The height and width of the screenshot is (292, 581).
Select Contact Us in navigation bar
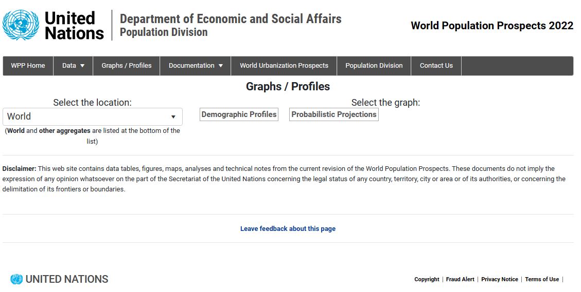point(436,65)
